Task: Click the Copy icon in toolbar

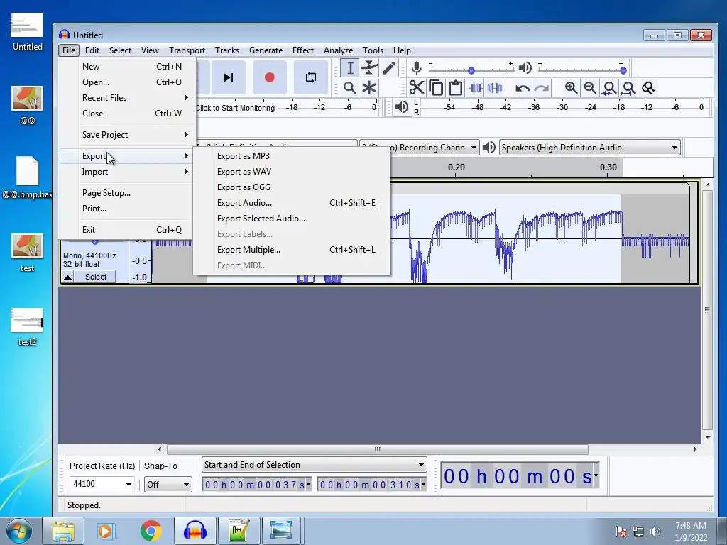Action: click(x=436, y=87)
